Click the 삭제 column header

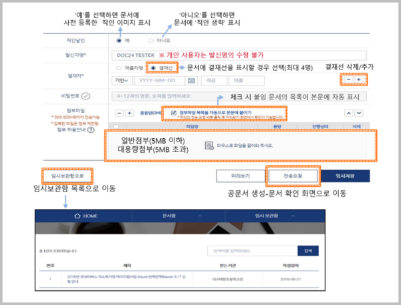pos(356,126)
